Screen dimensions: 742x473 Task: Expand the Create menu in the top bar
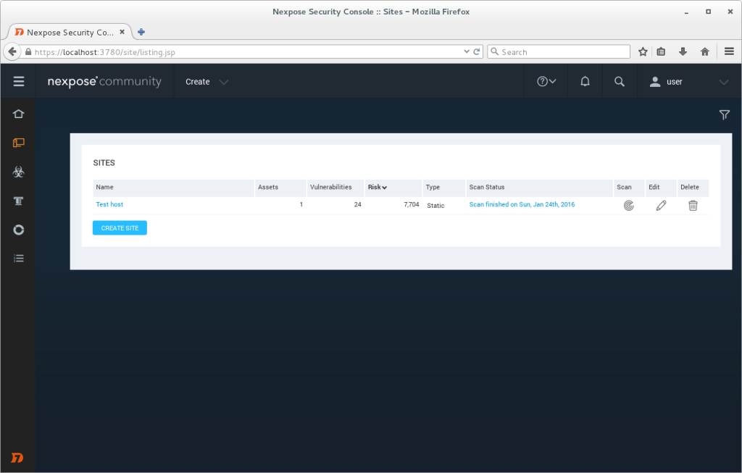pyautogui.click(x=207, y=82)
